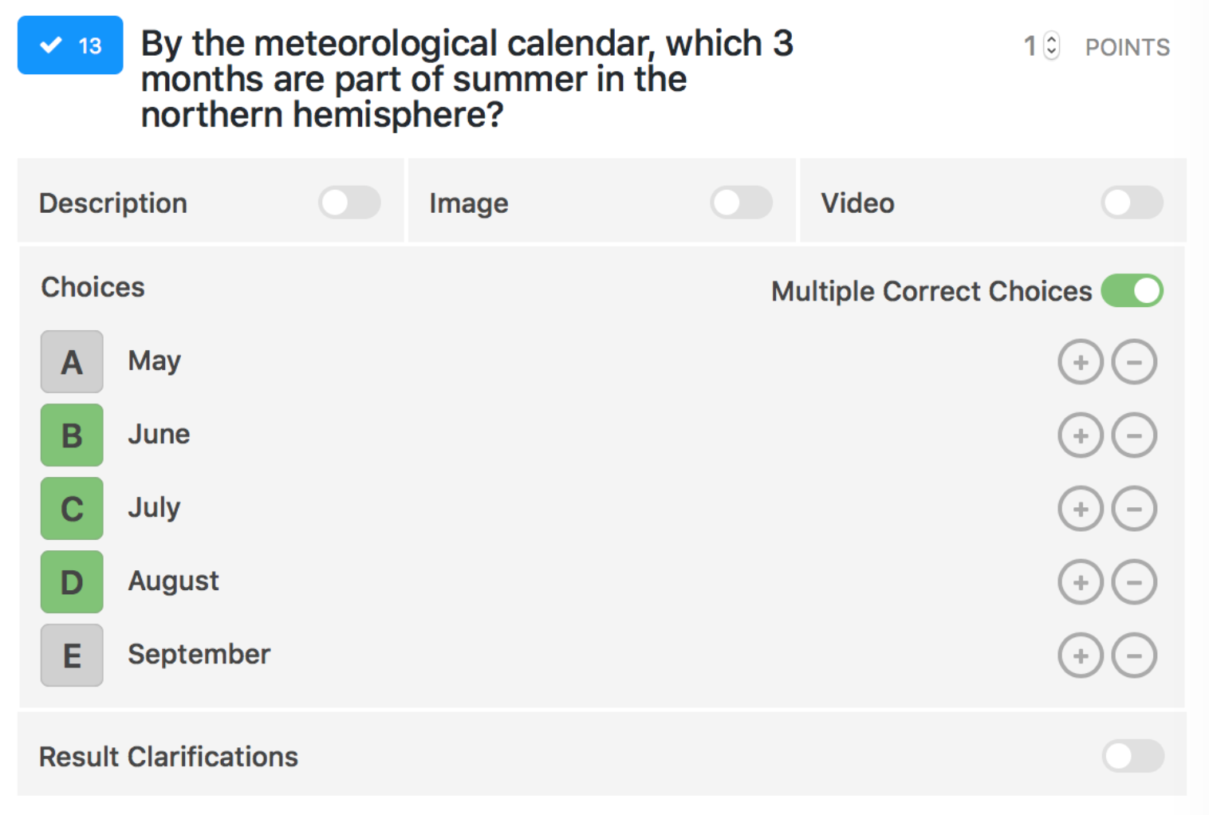Click the question 13 checkmark badge
1209x815 pixels.
[70, 45]
